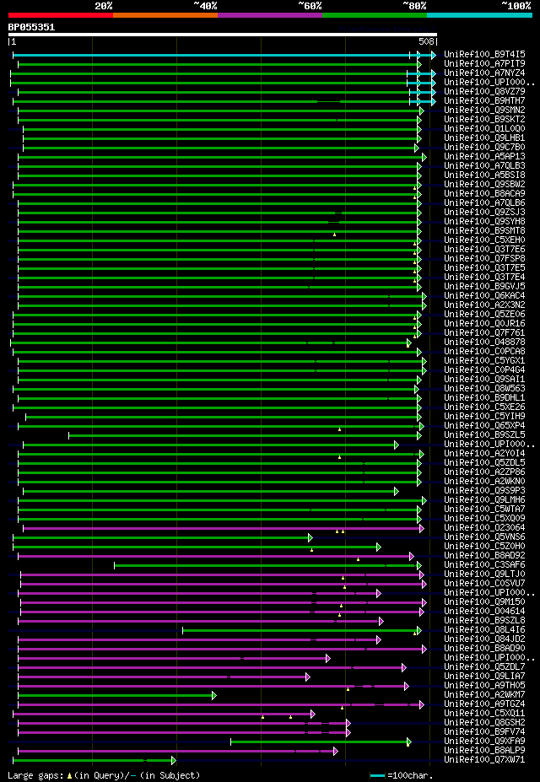Select the UniRef100_B8AD92 label
This screenshot has width=540, height=782.
[484, 556]
